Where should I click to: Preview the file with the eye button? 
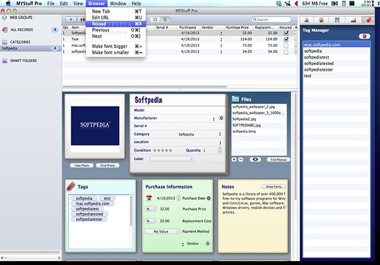255,159
